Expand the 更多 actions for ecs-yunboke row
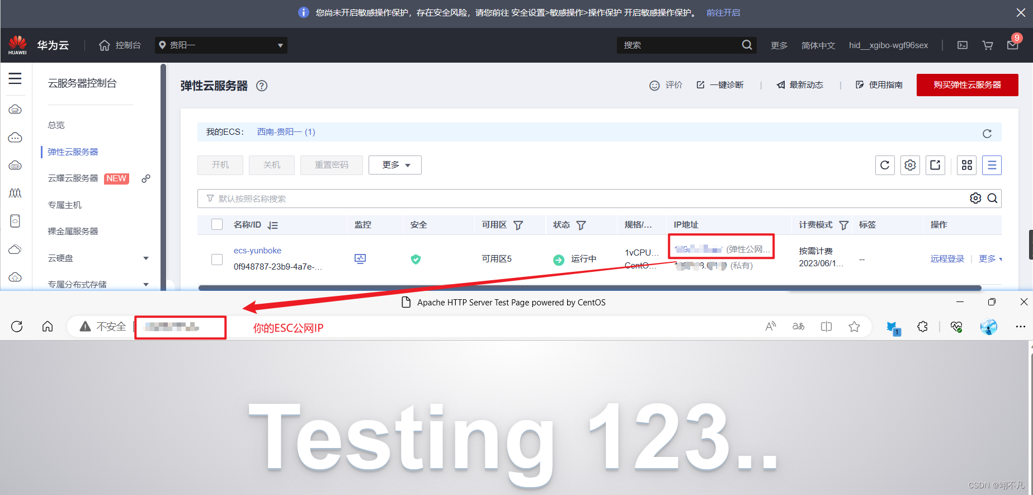This screenshot has width=1033, height=495. pos(990,259)
